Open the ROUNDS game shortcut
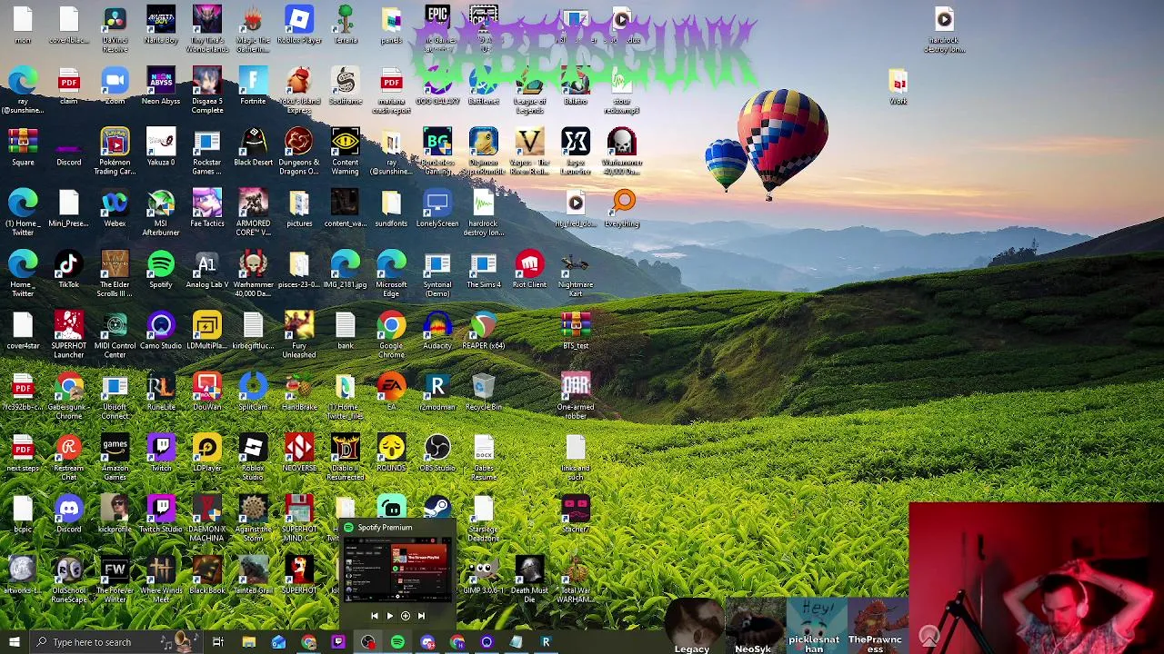1164x654 pixels. pyautogui.click(x=391, y=453)
